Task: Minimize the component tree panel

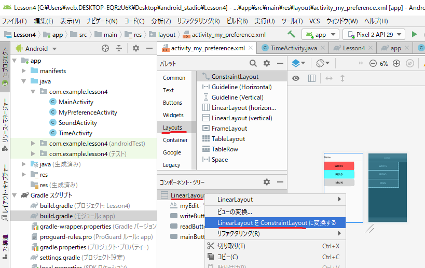Action: click(x=280, y=182)
